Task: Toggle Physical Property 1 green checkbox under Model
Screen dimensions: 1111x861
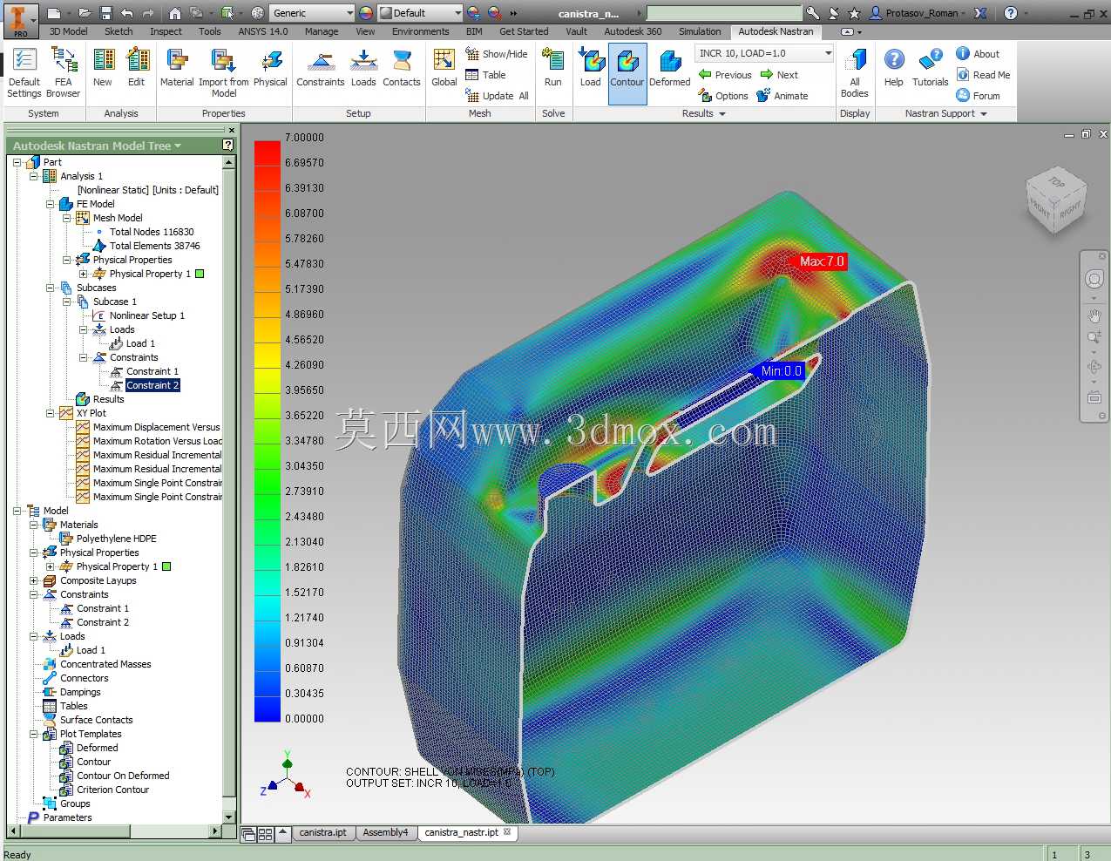Action: coord(166,566)
